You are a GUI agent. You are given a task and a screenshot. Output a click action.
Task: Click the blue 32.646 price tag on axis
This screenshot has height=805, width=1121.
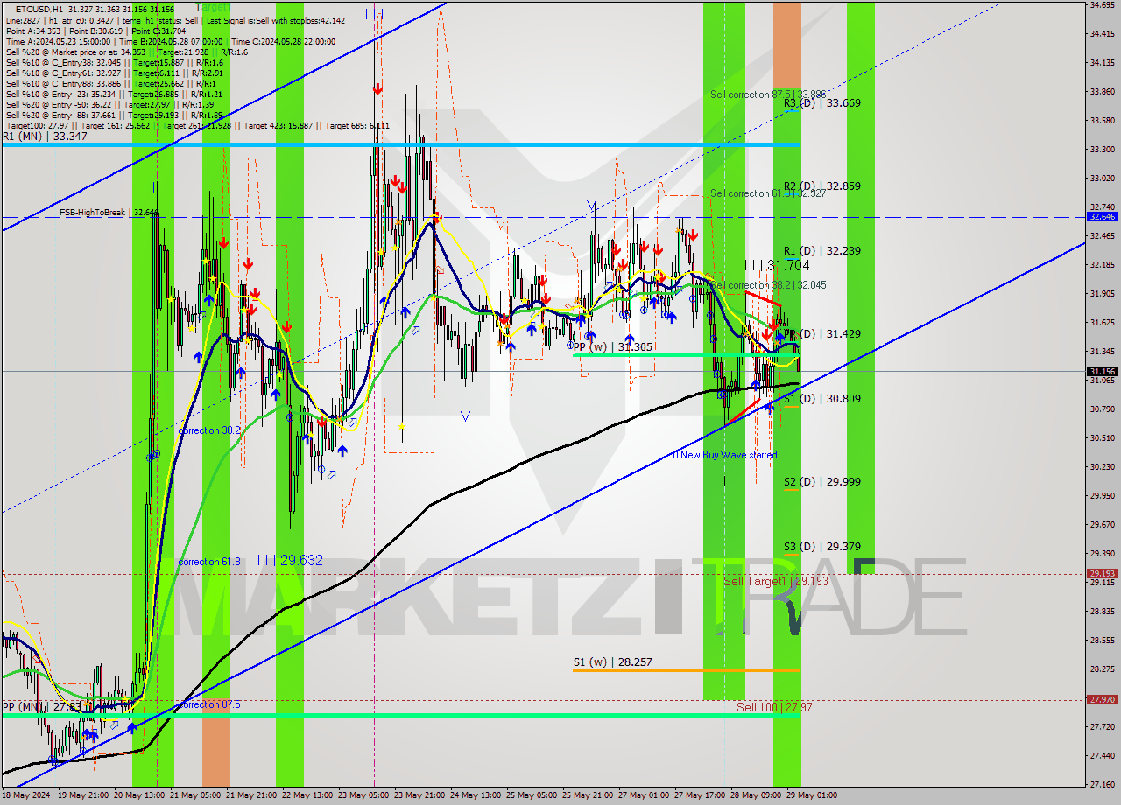coord(1102,216)
